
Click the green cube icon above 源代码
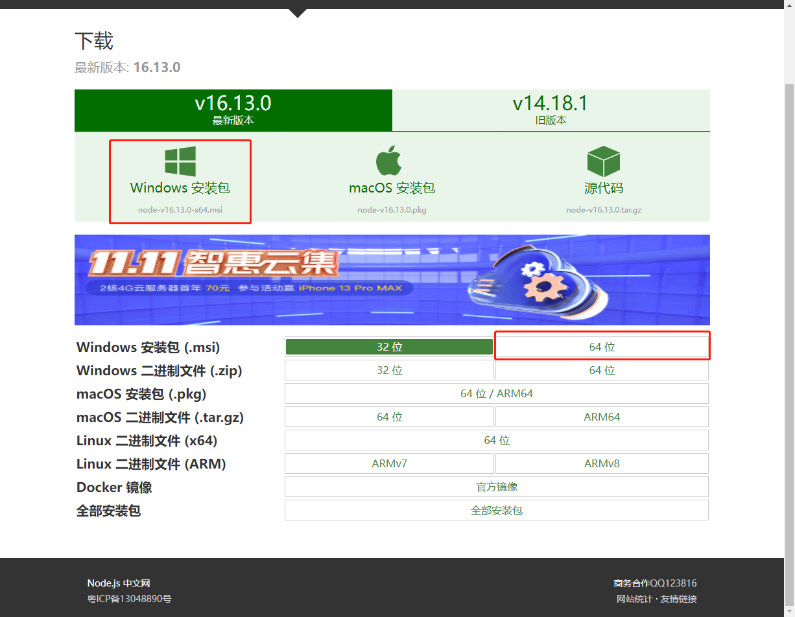click(x=603, y=159)
